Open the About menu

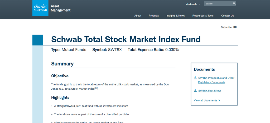point(138,16)
